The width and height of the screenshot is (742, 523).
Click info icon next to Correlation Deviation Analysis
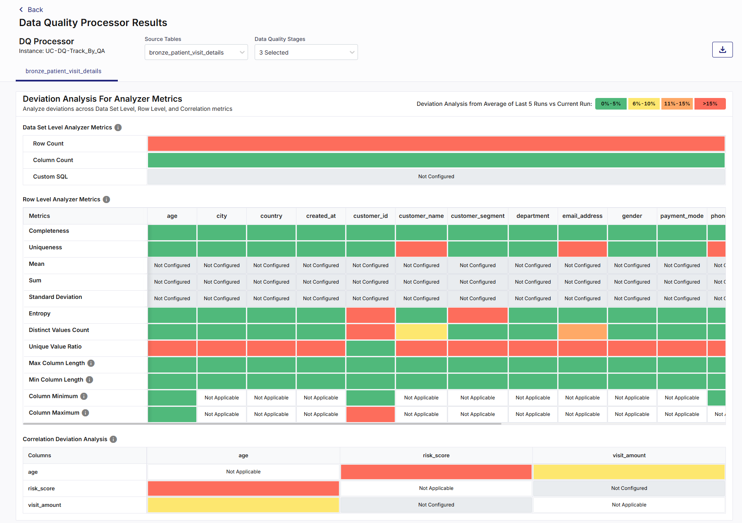[x=113, y=439]
